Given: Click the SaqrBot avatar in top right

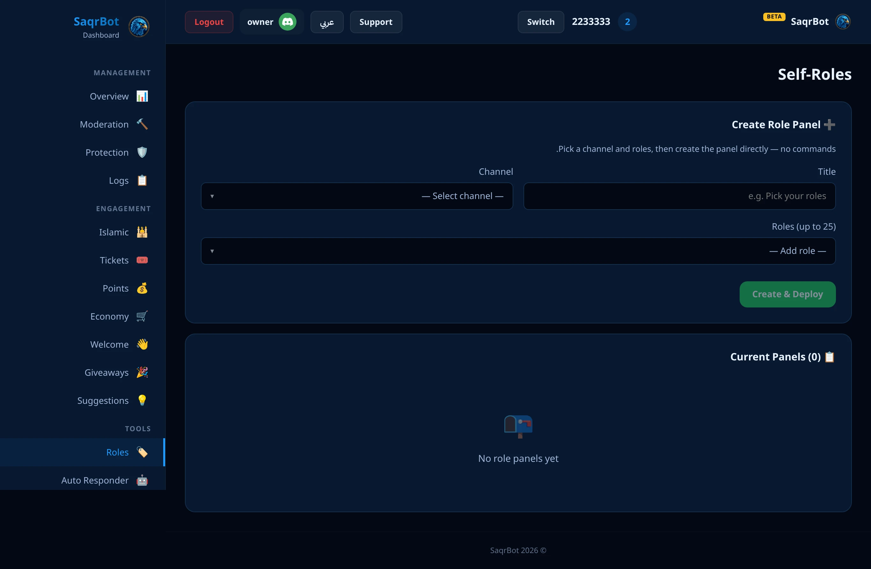Looking at the screenshot, I should click(x=843, y=22).
